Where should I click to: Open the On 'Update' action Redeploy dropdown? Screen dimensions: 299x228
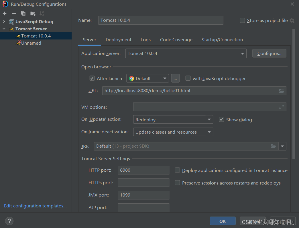173,119
